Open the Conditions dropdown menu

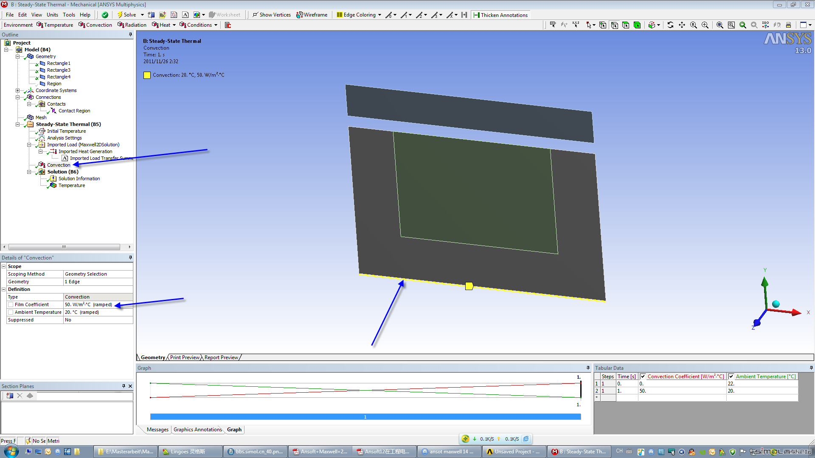[x=199, y=25]
